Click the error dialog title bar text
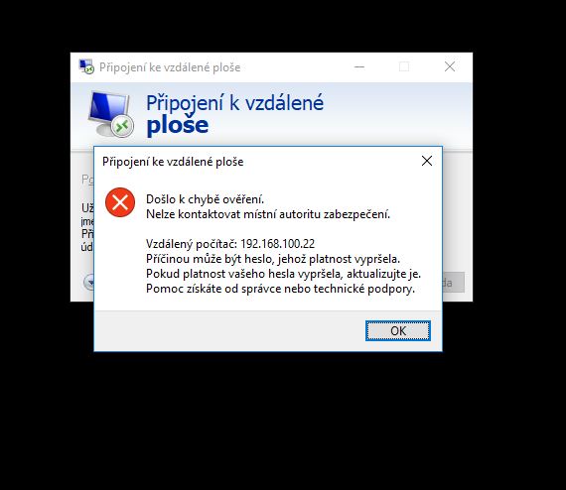 [x=173, y=162]
